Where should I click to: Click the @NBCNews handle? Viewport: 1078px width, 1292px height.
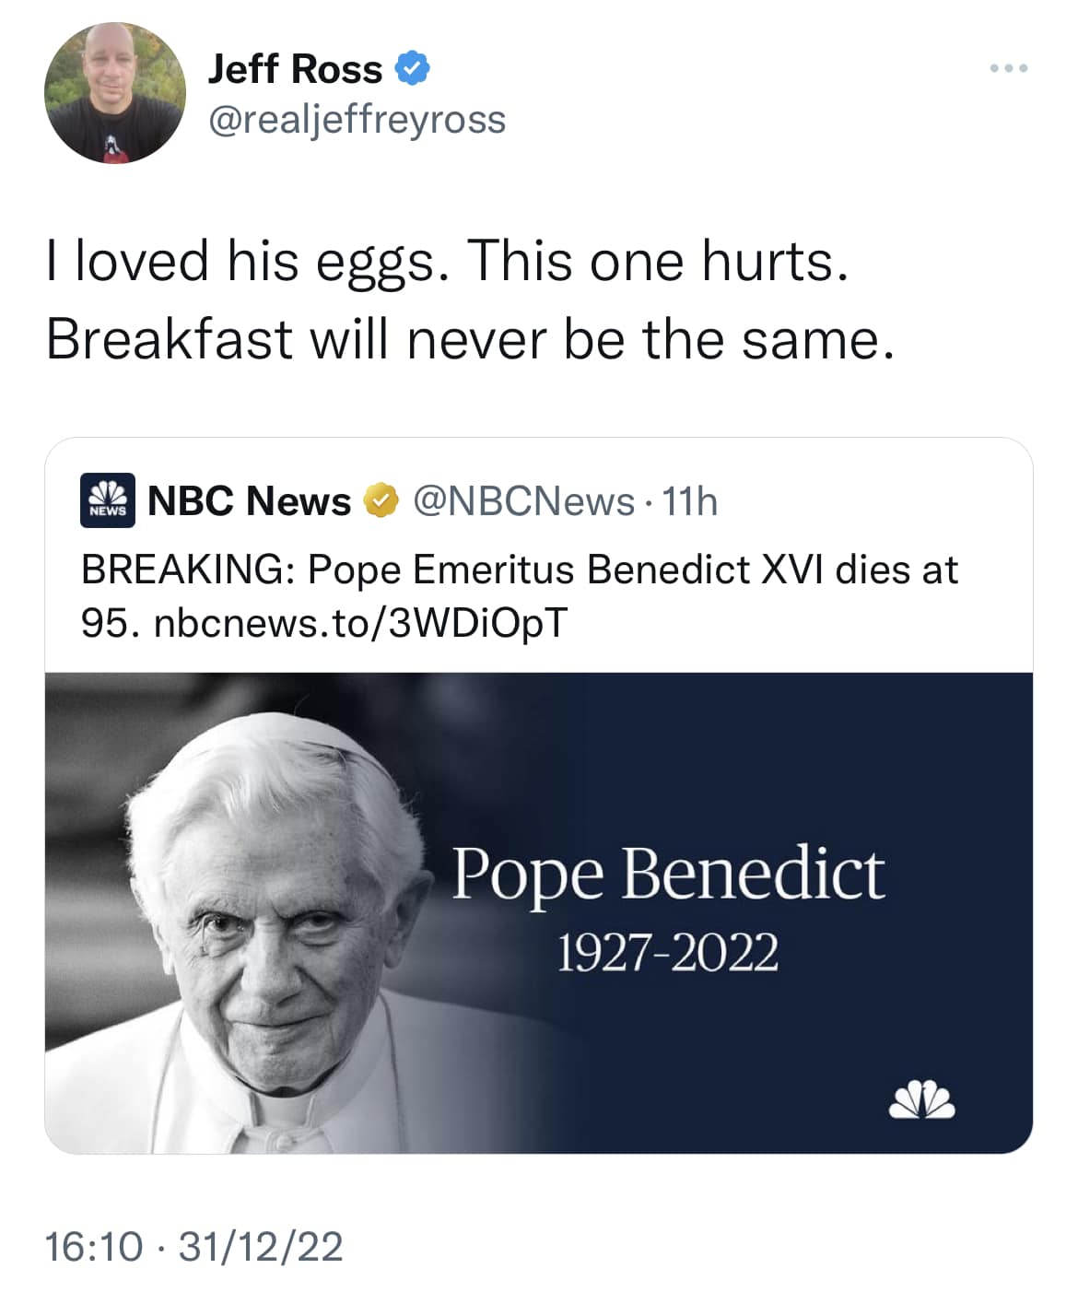524,501
